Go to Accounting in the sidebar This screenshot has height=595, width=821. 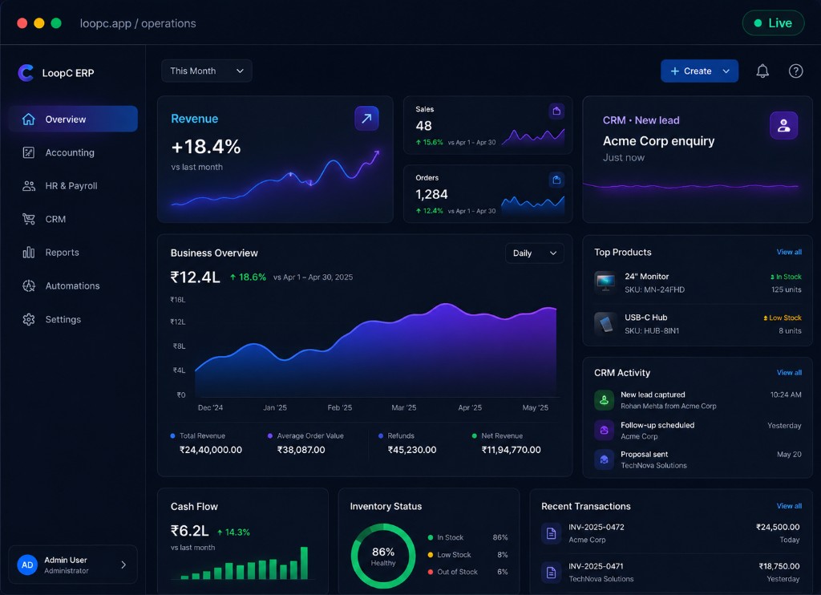click(x=73, y=152)
